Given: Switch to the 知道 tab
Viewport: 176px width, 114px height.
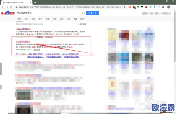Looking at the screenshot, I should coord(47,19).
